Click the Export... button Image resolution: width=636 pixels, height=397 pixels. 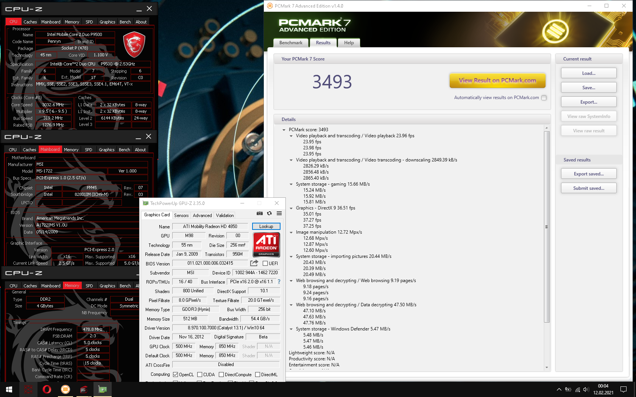pyautogui.click(x=589, y=102)
